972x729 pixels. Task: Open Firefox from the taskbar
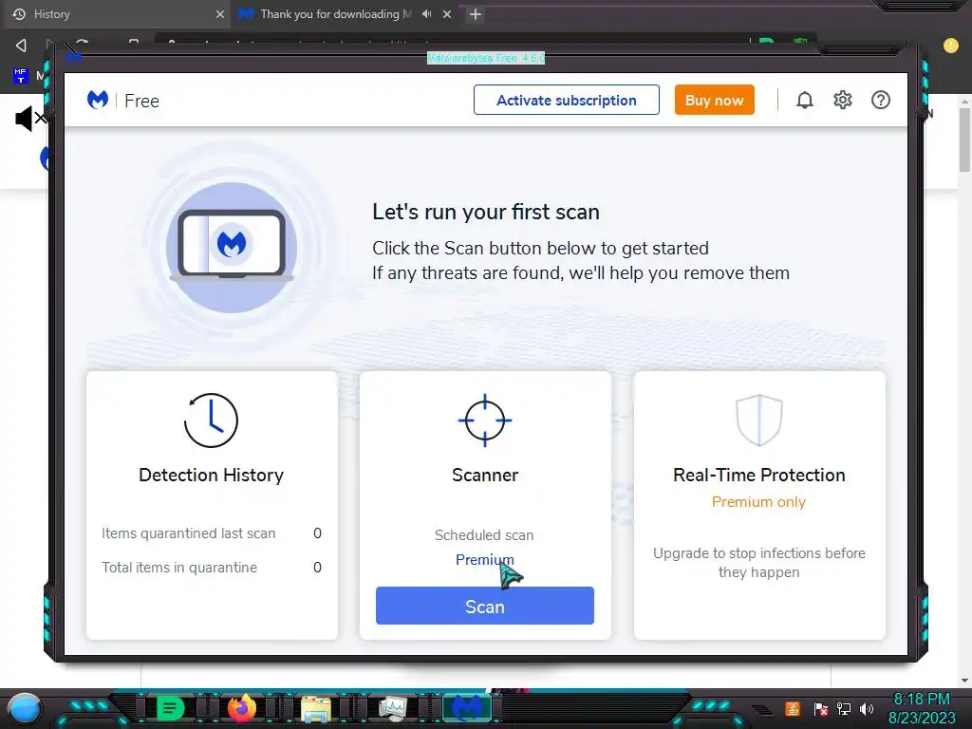tap(242, 707)
